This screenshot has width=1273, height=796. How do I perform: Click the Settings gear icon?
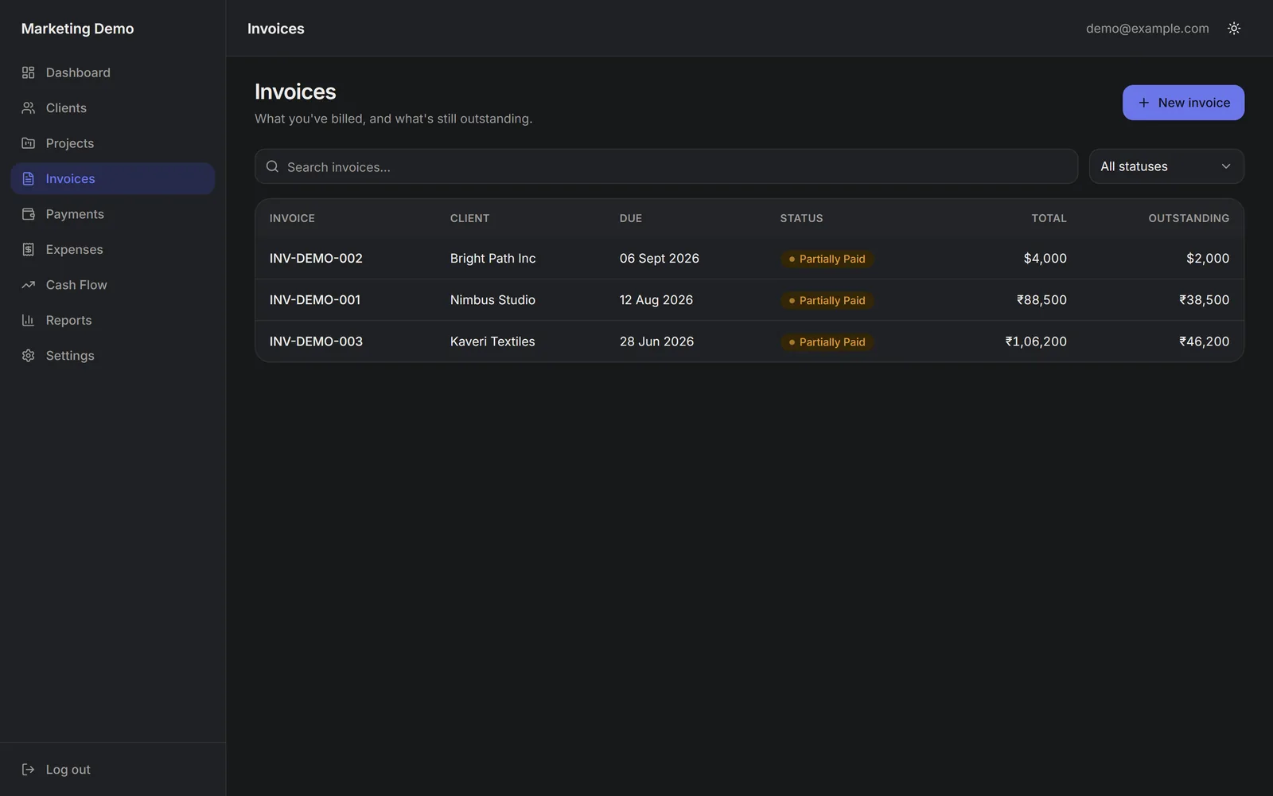tap(29, 356)
